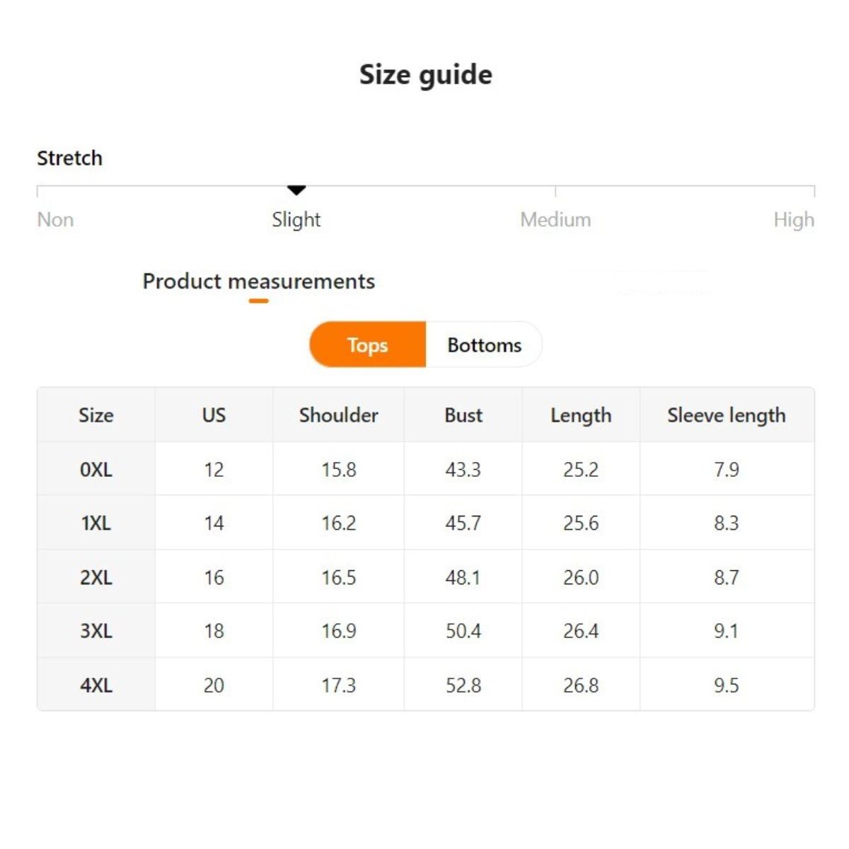Select the Slight stretch label
Viewport: 849px width, 849px height.
tap(296, 220)
